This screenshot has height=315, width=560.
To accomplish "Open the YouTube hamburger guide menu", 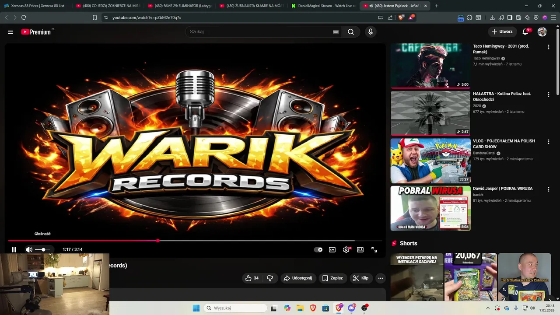I will click(x=10, y=31).
